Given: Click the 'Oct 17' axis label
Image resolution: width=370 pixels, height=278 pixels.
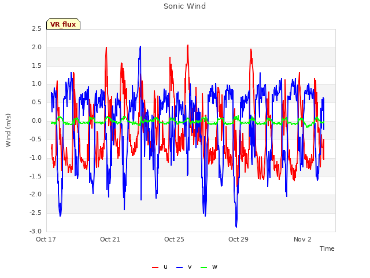Looking at the screenshot, I should point(46,239).
